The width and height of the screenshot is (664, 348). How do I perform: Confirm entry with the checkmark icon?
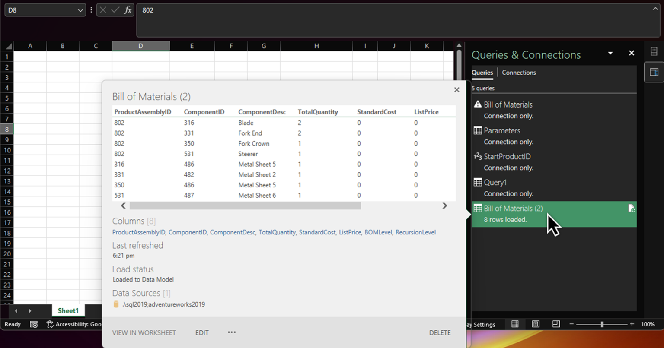point(115,10)
